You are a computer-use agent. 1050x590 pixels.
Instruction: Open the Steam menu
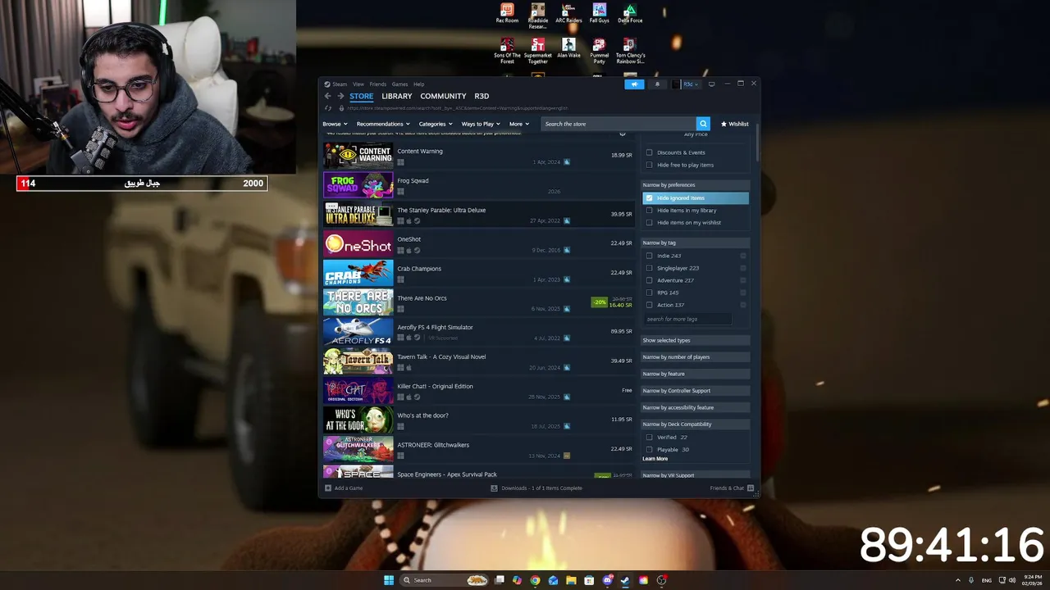tap(339, 84)
